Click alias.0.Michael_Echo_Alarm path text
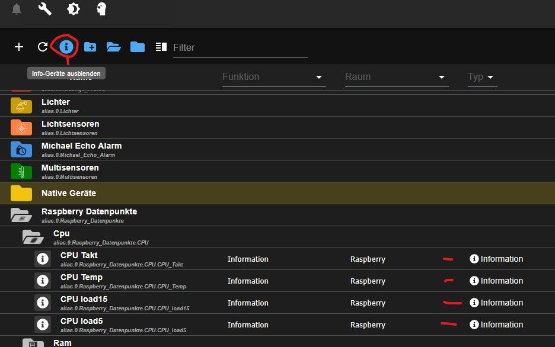Image resolution: width=555 pixels, height=347 pixels. 78,155
